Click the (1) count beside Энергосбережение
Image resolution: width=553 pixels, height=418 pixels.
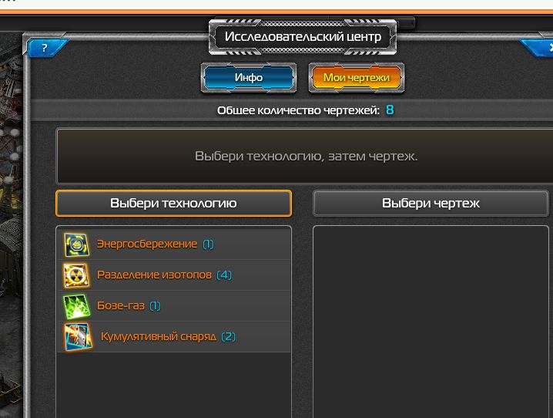pos(208,244)
